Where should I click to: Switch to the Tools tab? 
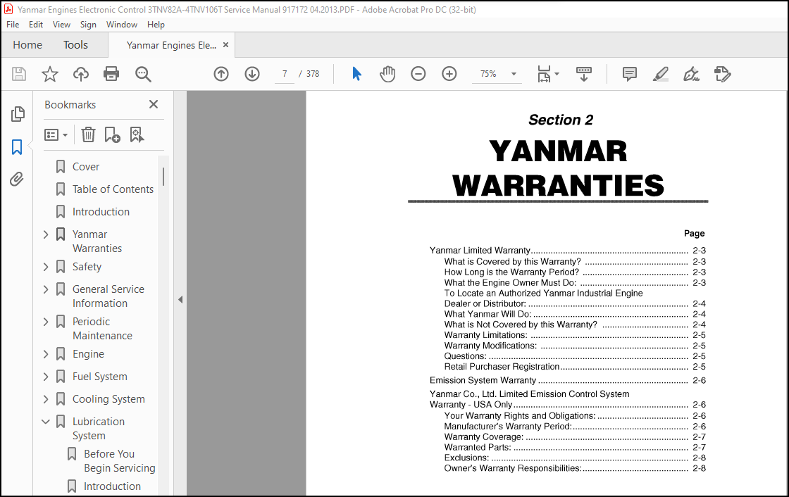click(x=75, y=45)
